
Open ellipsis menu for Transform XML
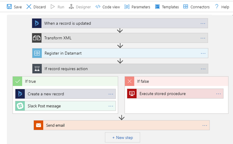pyautogui.click(x=203, y=38)
